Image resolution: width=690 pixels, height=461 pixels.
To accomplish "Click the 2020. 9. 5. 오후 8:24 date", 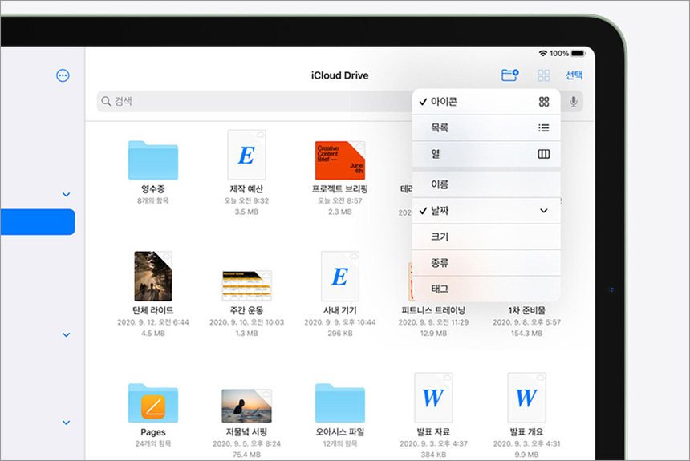I will tap(246, 443).
